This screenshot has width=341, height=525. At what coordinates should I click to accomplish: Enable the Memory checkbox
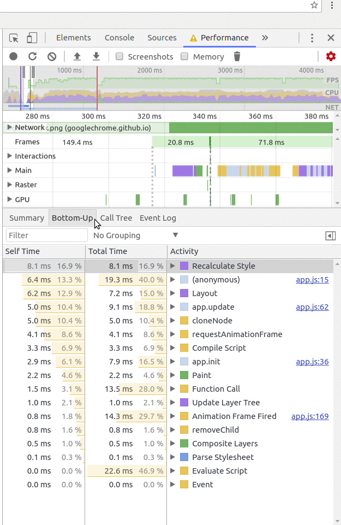coord(184,56)
